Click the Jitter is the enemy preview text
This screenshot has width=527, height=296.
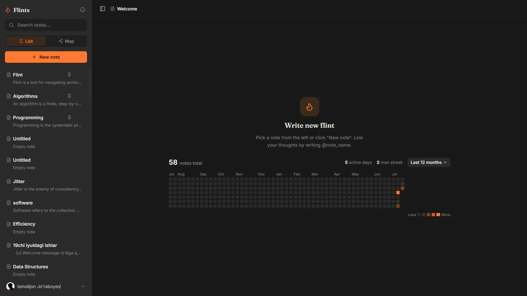tap(47, 189)
